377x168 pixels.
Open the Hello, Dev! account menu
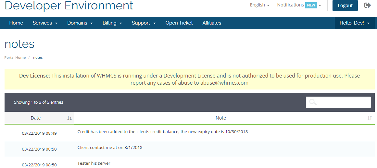(x=354, y=23)
